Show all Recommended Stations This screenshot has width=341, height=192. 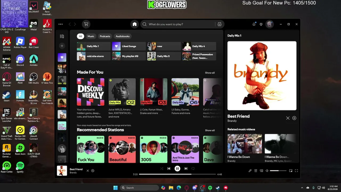coord(210,130)
